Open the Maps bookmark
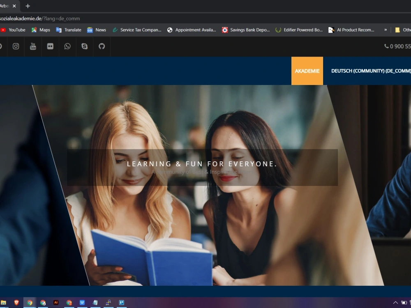This screenshot has height=308, width=411. (41, 30)
